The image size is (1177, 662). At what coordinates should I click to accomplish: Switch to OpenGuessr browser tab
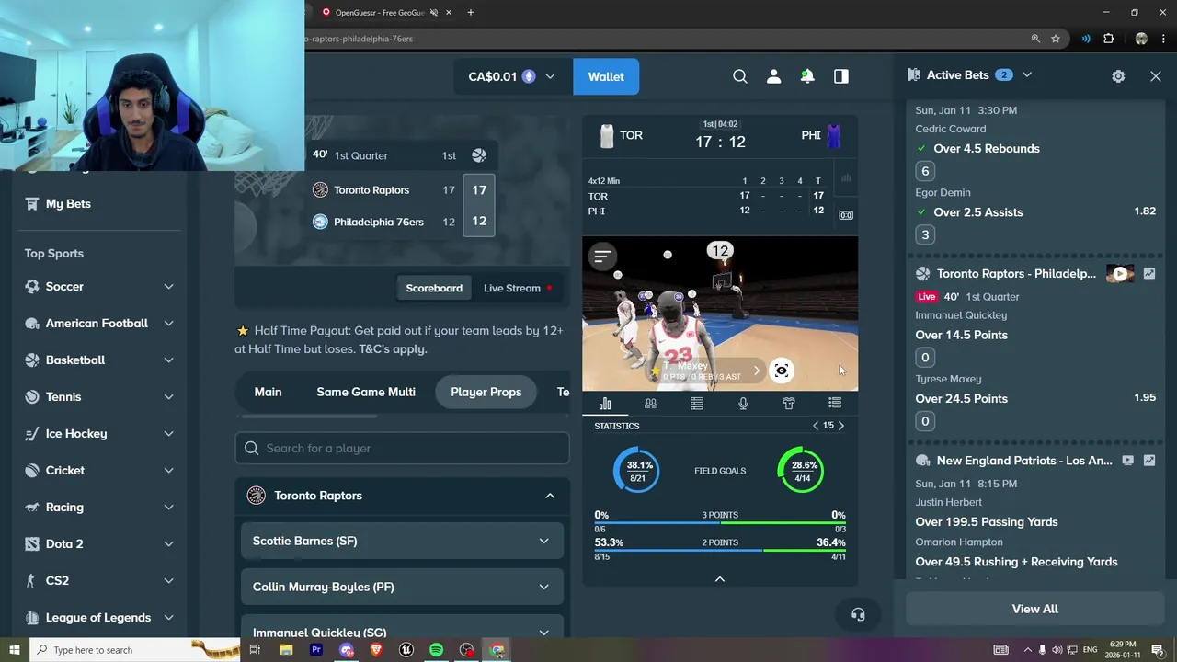(382, 13)
